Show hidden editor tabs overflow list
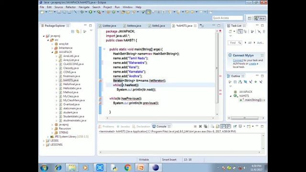The width and height of the screenshot is (306, 172). click(x=202, y=26)
